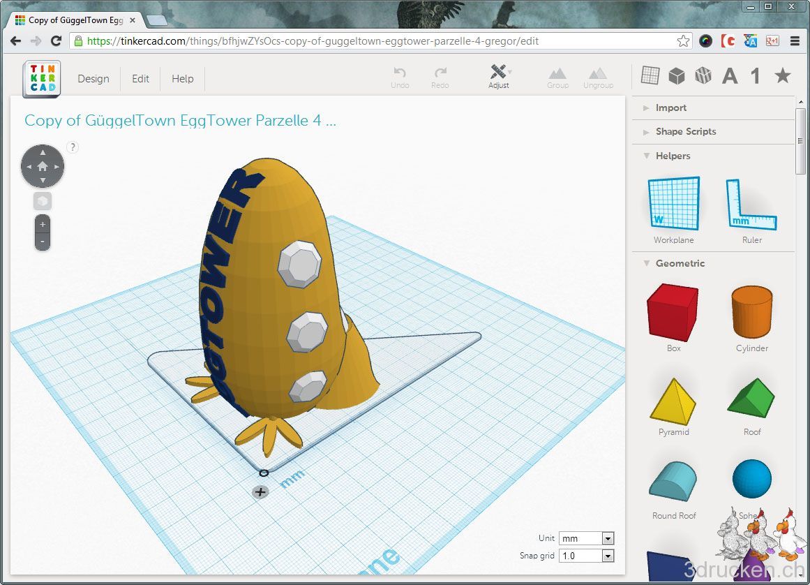Open the Help menu

182,79
